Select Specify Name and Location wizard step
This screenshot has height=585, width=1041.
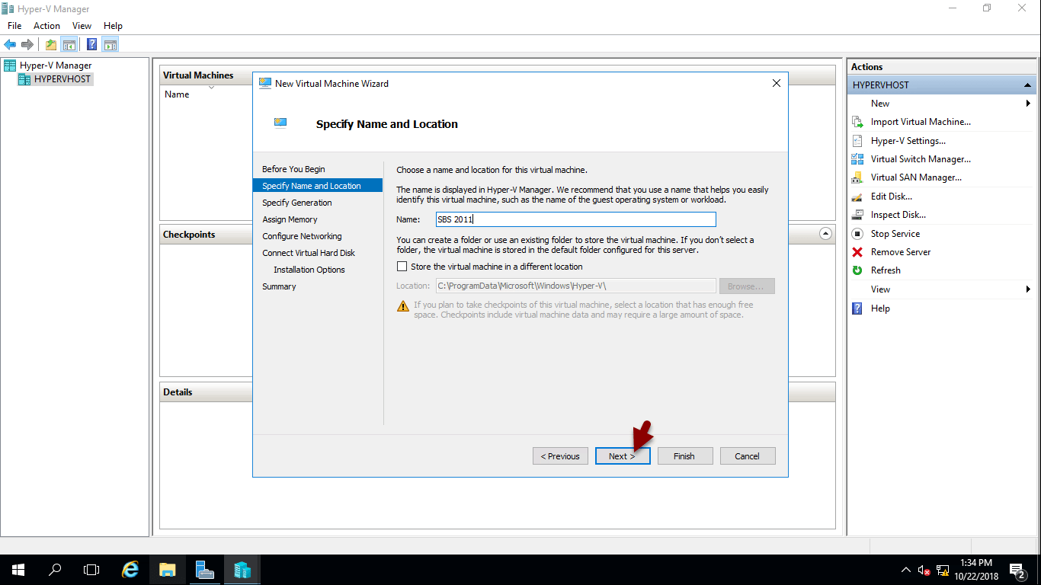click(x=317, y=186)
